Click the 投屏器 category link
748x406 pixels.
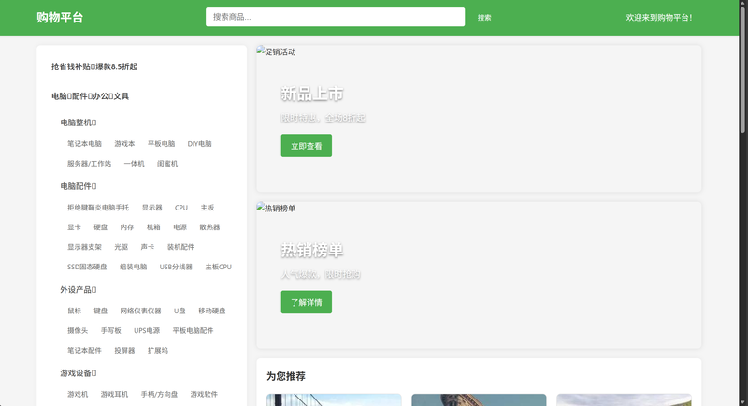pyautogui.click(x=124, y=351)
